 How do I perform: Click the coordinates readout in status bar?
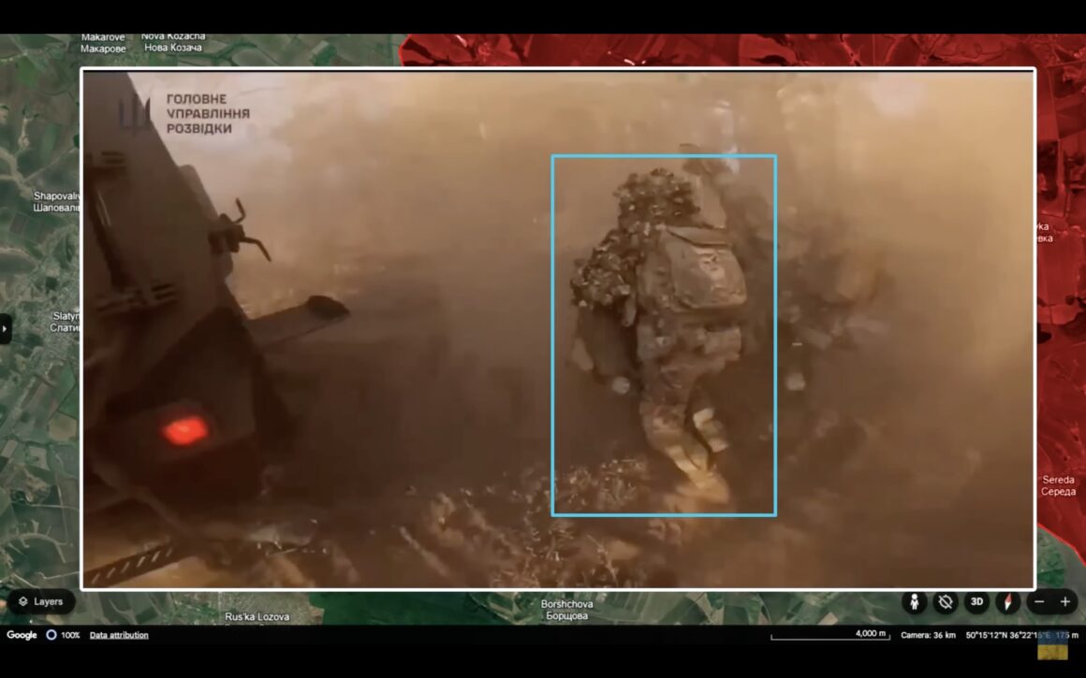pyautogui.click(x=1021, y=635)
